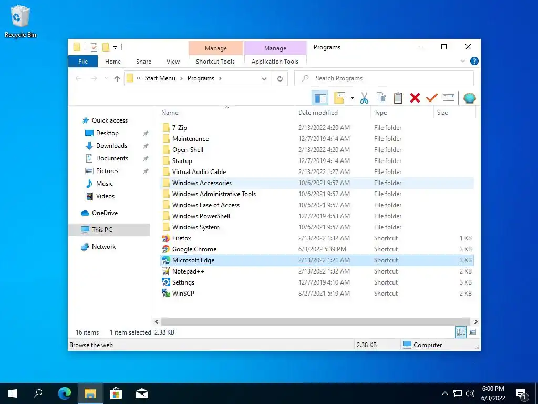Click the Help question mark icon

[474, 61]
